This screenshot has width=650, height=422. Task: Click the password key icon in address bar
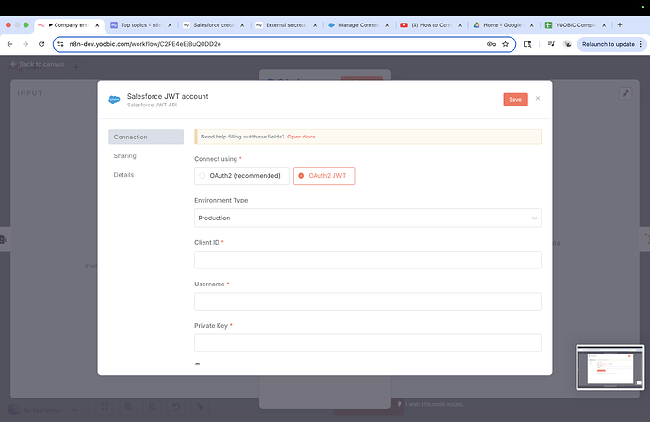[491, 44]
